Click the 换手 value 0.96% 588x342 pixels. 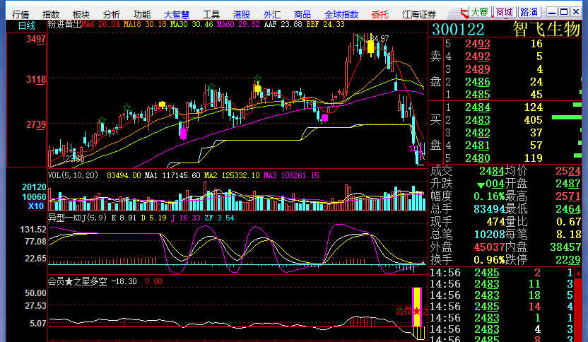point(489,260)
